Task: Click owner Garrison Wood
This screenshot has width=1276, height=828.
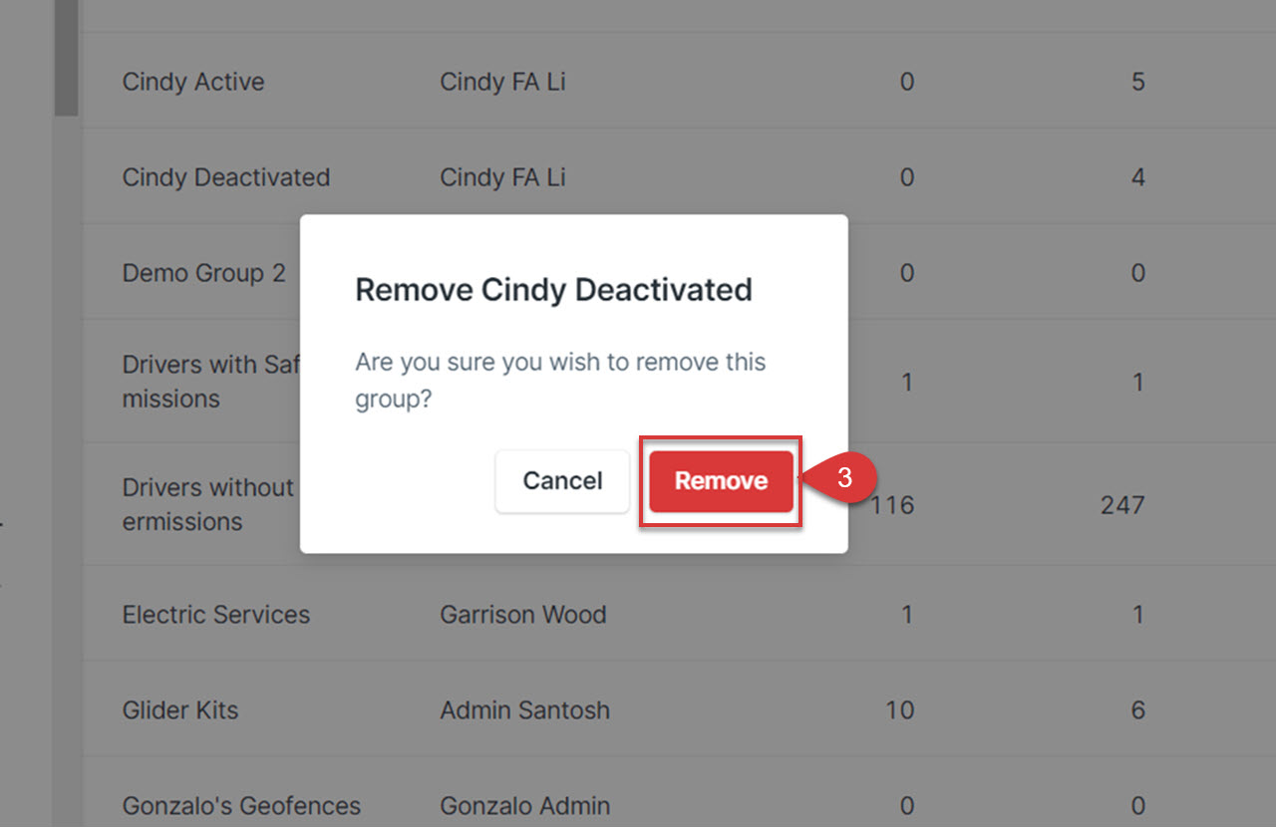Action: pos(523,614)
